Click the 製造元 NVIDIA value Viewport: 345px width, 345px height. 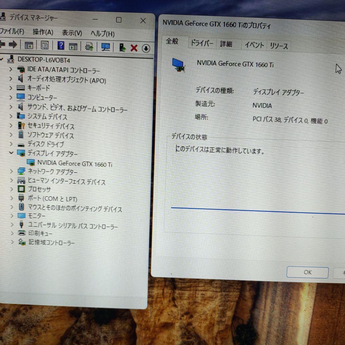262,106
